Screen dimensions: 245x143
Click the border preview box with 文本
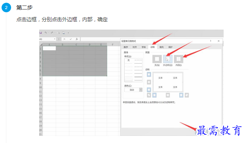(168, 82)
